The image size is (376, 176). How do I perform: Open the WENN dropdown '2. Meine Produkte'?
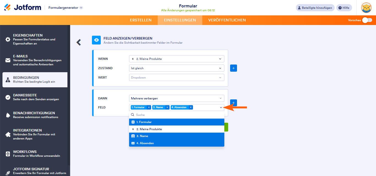pyautogui.click(x=176, y=59)
